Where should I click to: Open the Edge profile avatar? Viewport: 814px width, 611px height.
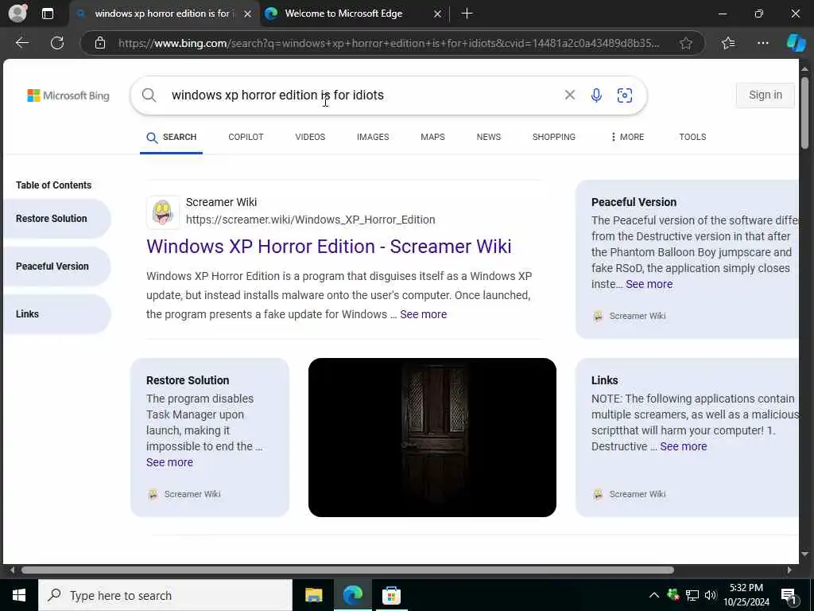(x=17, y=13)
